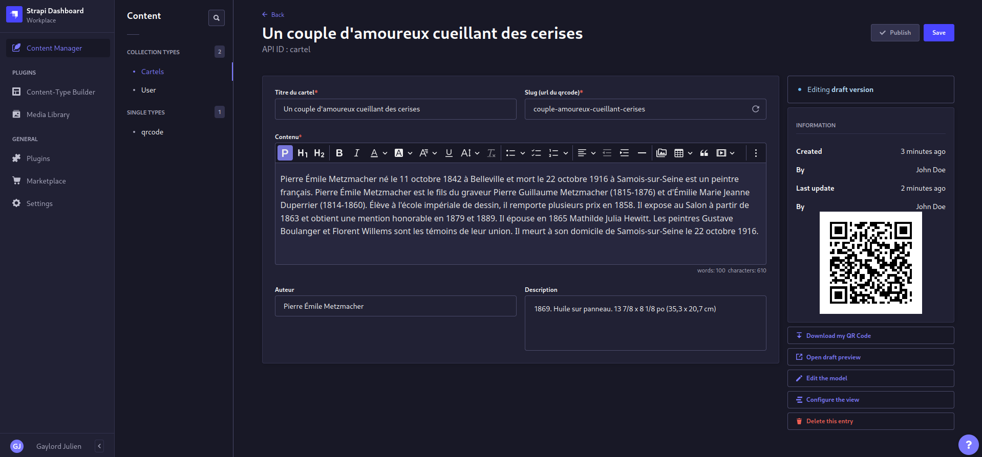Decrease indent in editor toolbar
982x457 pixels.
pyautogui.click(x=607, y=153)
